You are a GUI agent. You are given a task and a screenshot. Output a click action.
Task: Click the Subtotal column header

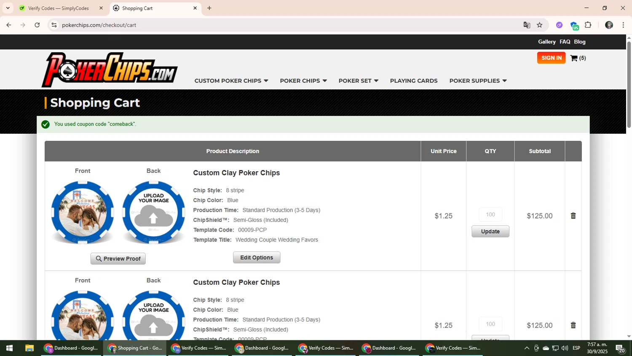pos(540,151)
